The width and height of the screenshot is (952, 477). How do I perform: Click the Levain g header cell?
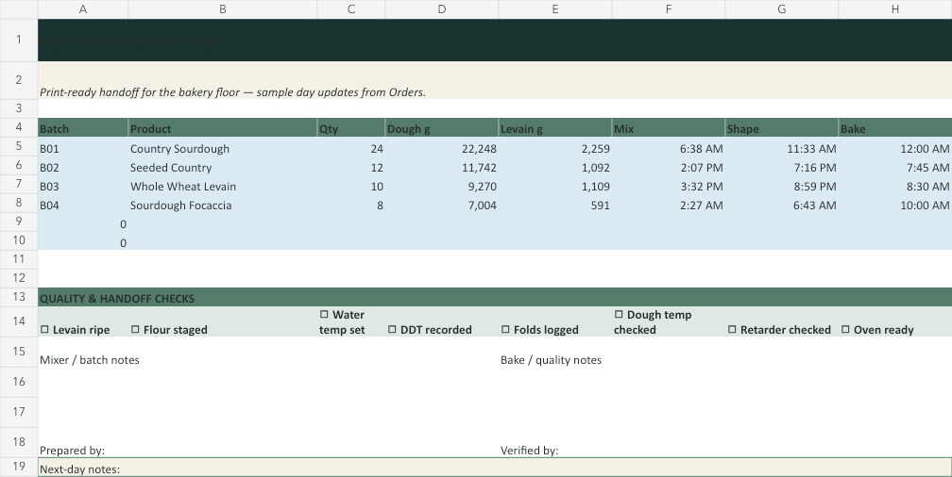click(x=555, y=127)
